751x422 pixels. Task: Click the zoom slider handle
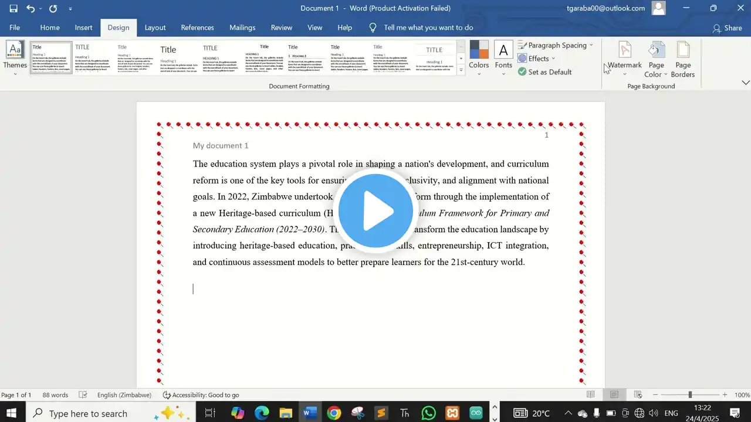[x=690, y=395]
